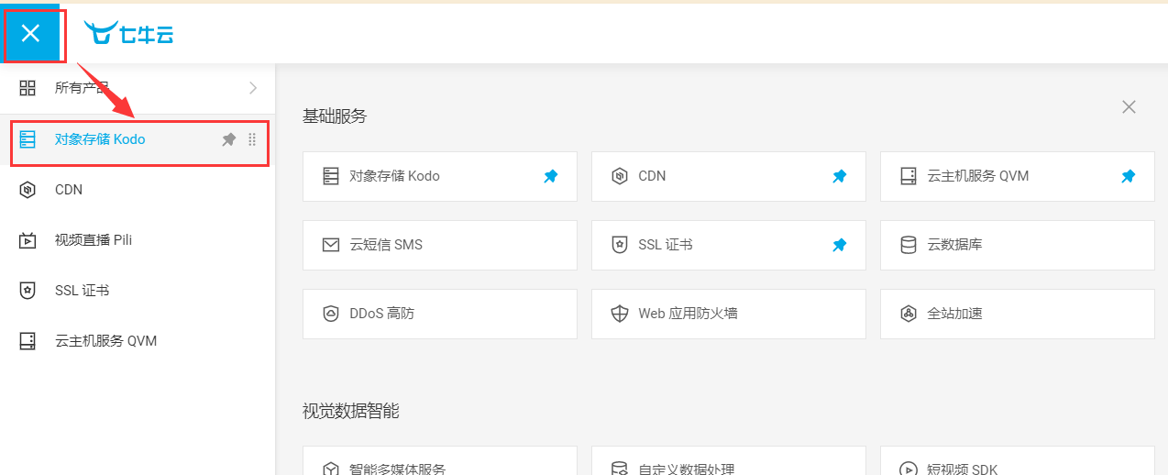Select 对象存储 Kodo in the sidebar

(139, 140)
